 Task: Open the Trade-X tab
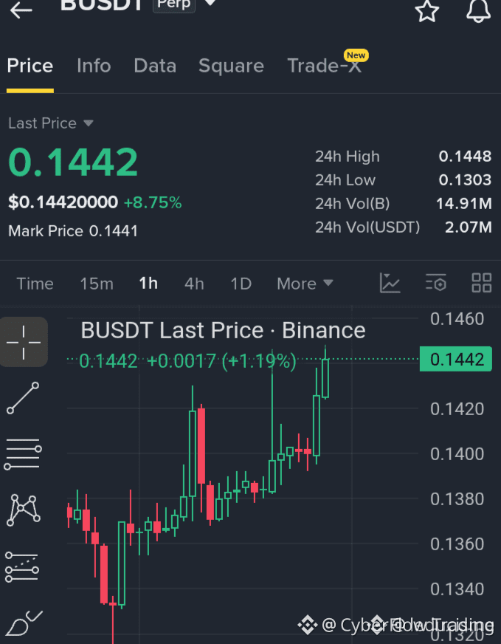pos(325,66)
